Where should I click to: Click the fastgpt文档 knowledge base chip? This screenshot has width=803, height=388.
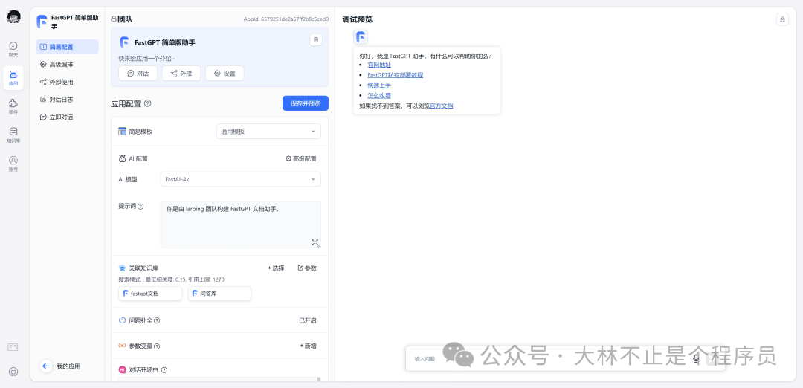tap(150, 294)
